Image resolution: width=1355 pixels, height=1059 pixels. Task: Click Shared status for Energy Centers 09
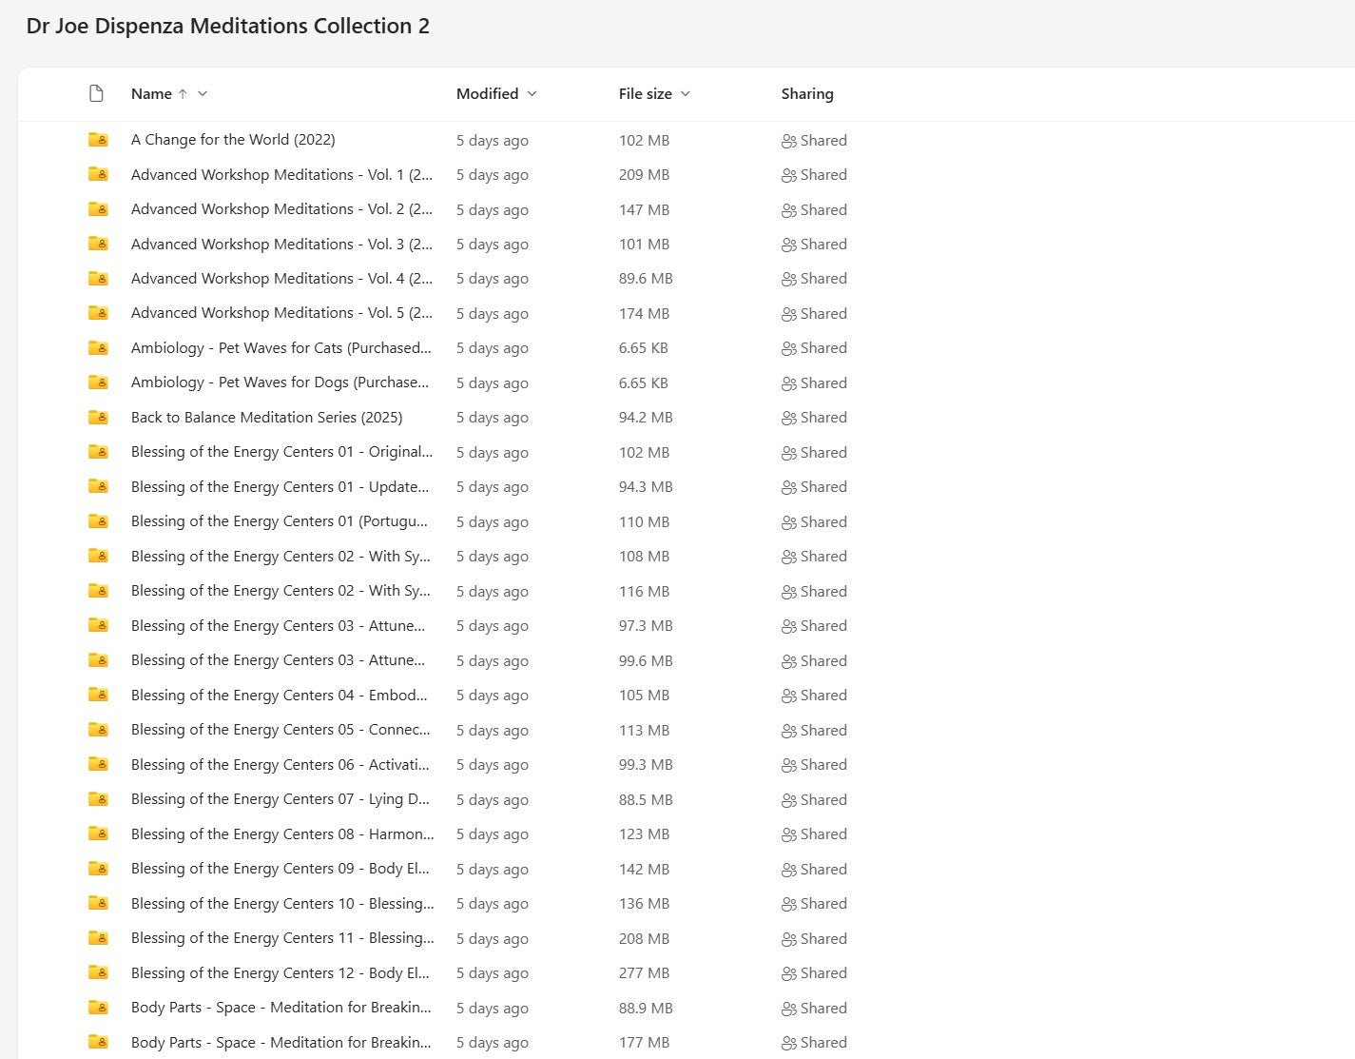click(814, 869)
